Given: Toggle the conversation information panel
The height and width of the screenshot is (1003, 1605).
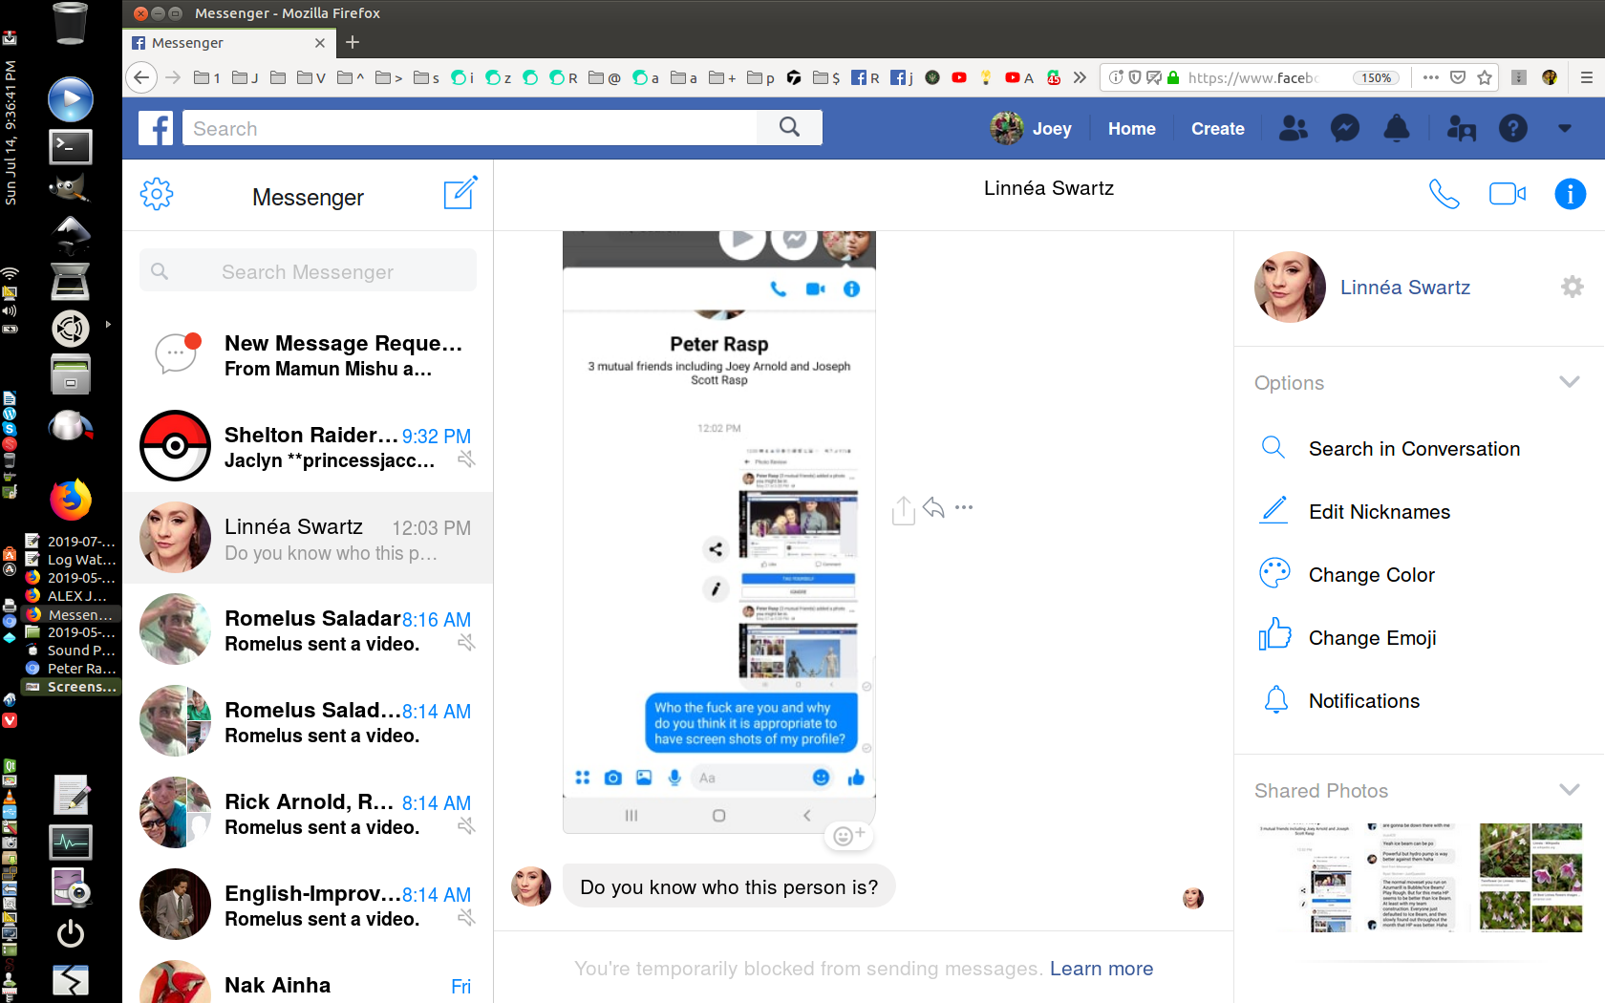Looking at the screenshot, I should 1571,194.
